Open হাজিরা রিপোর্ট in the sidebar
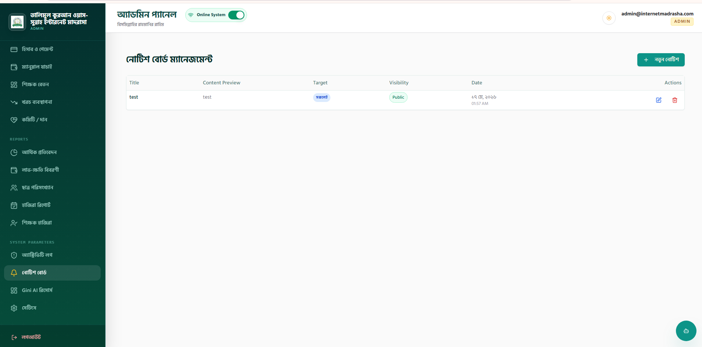The height and width of the screenshot is (347, 702). [x=52, y=205]
